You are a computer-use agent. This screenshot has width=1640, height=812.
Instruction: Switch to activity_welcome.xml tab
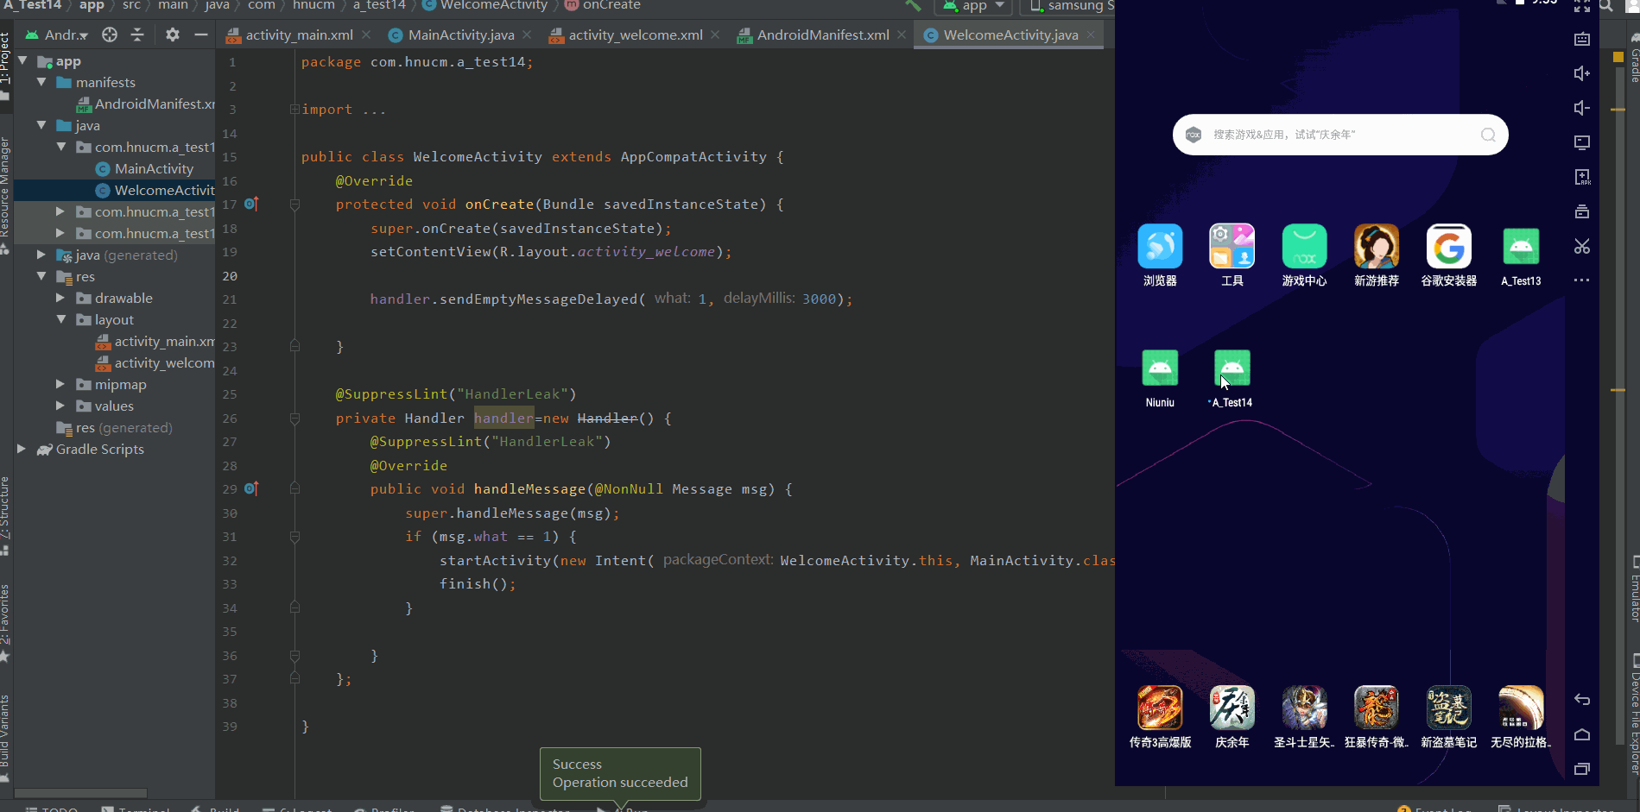635,35
